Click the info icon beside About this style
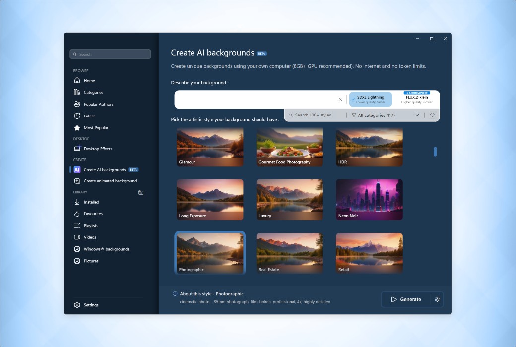The width and height of the screenshot is (516, 347). [x=175, y=294]
